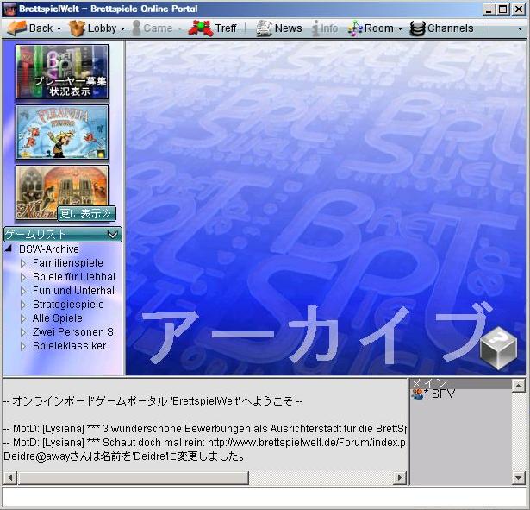The height and width of the screenshot is (510, 530).
Task: Collapse the BSW-Archive tree node
Action: point(9,249)
